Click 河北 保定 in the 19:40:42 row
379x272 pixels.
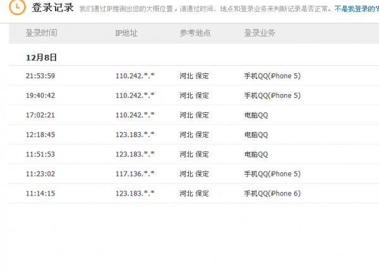[194, 95]
